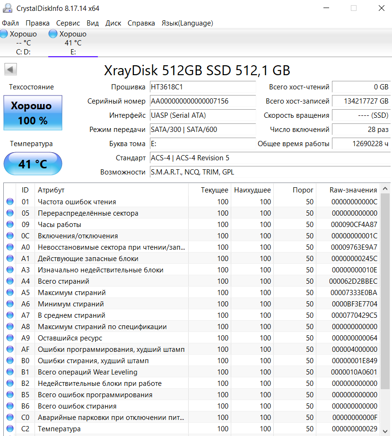Select the Всего операций Wear Leveling attribute name
This screenshot has width=392, height=436.
87,372
